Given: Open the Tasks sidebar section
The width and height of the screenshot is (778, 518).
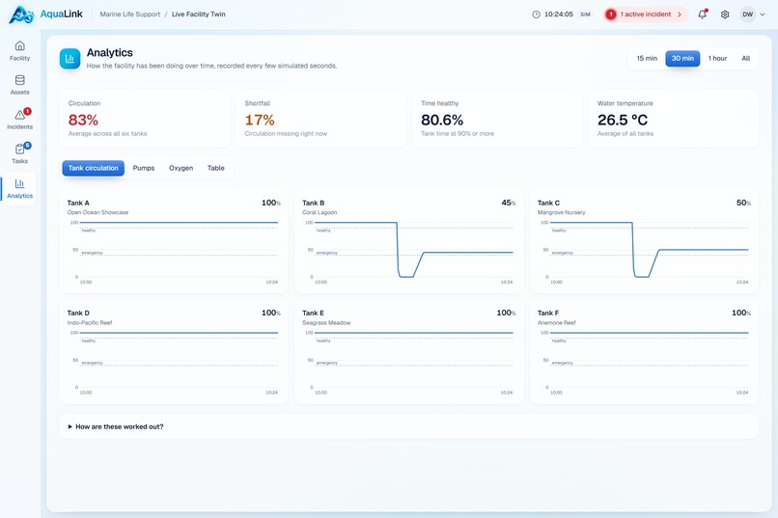Looking at the screenshot, I should coord(20,153).
